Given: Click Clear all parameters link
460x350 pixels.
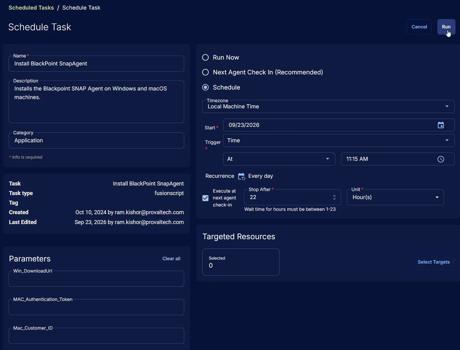Looking at the screenshot, I should pyautogui.click(x=172, y=259).
